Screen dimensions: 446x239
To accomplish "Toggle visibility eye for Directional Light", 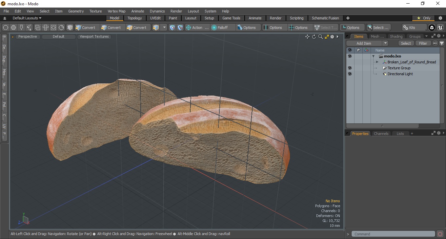I will point(350,74).
